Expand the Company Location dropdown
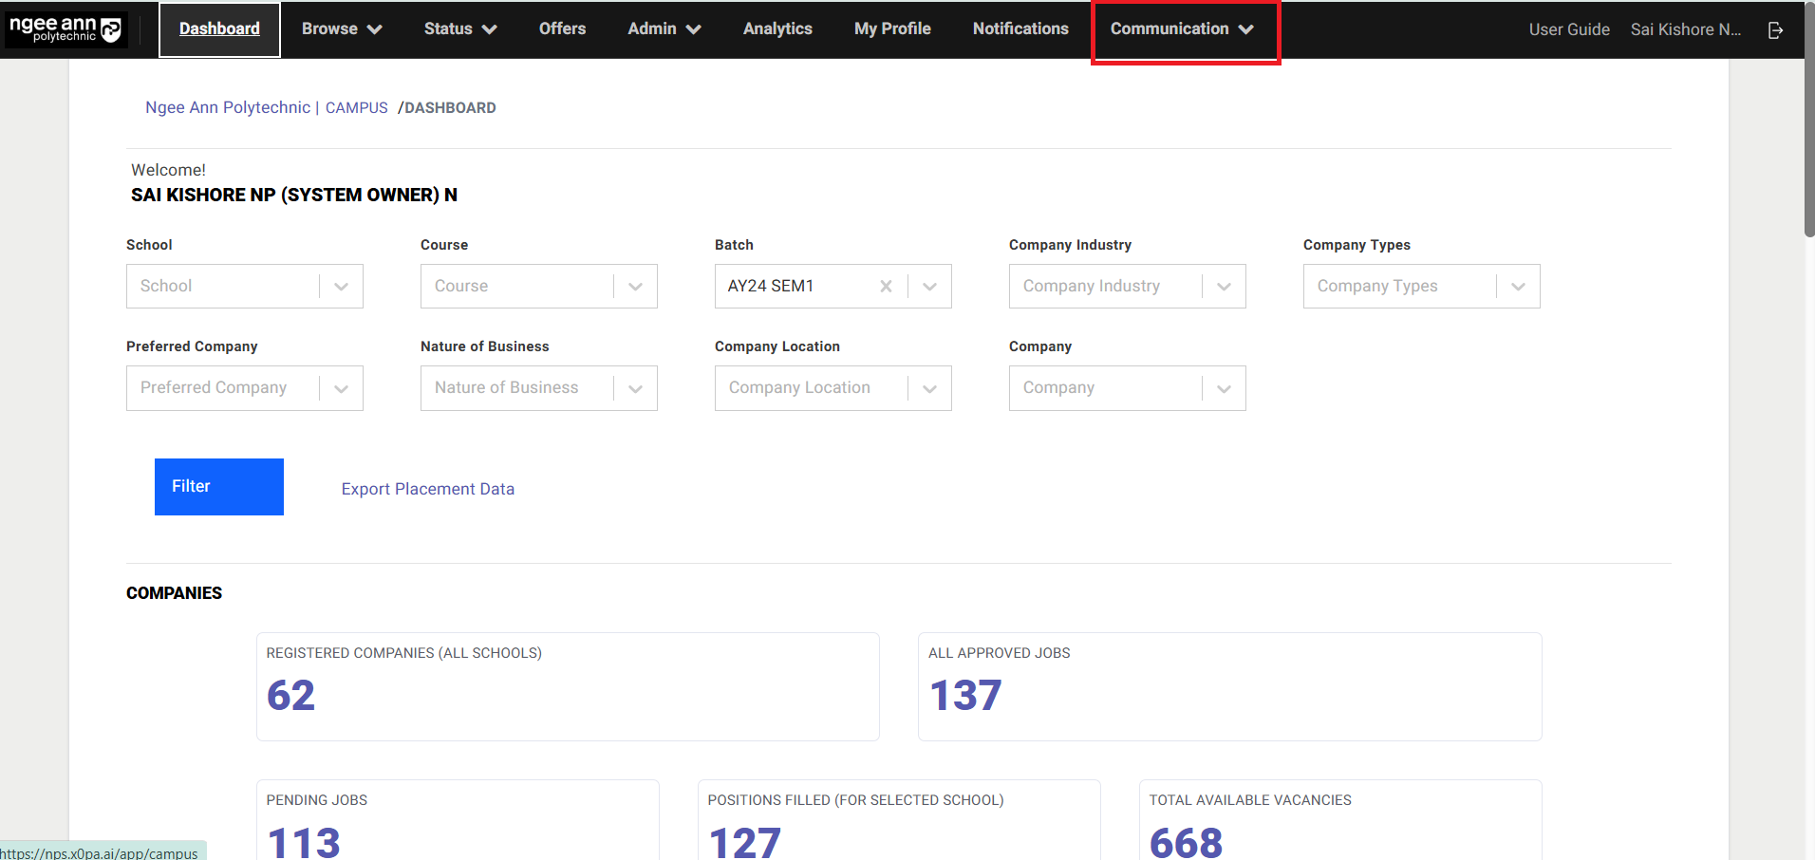 pos(929,388)
